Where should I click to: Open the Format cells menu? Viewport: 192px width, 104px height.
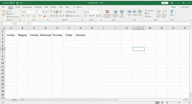[x=140, y=13]
